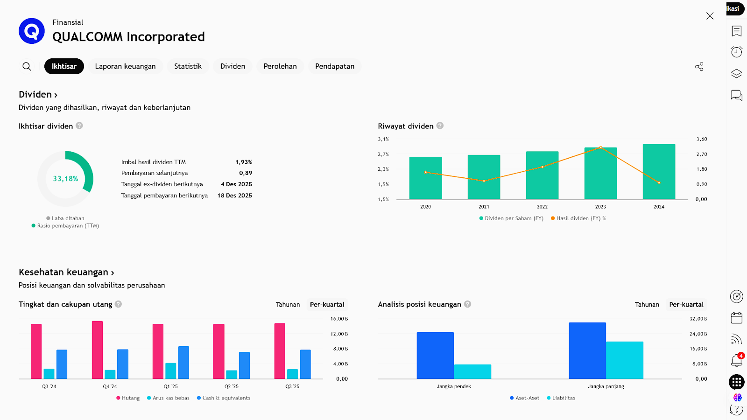The width and height of the screenshot is (747, 420).
Task: Open the alerts clock icon
Action: coord(736,52)
